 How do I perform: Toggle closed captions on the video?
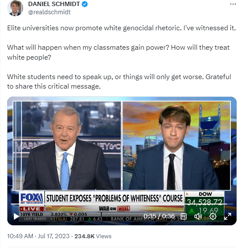(184, 216)
